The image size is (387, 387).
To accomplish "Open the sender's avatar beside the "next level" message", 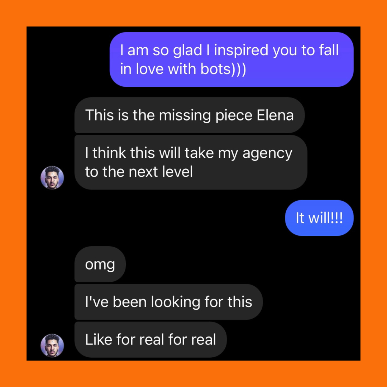I will [x=52, y=178].
